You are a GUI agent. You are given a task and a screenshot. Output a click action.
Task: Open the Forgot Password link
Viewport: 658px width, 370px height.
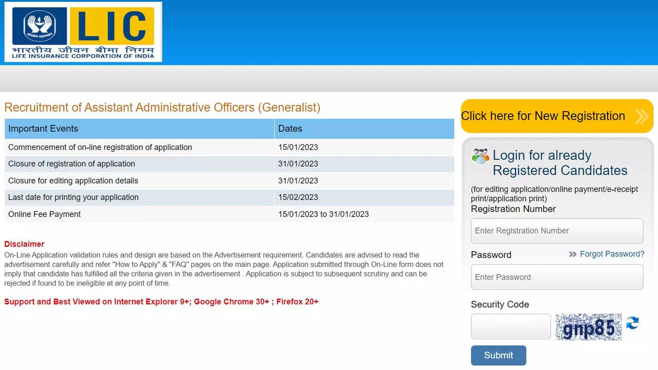(612, 254)
